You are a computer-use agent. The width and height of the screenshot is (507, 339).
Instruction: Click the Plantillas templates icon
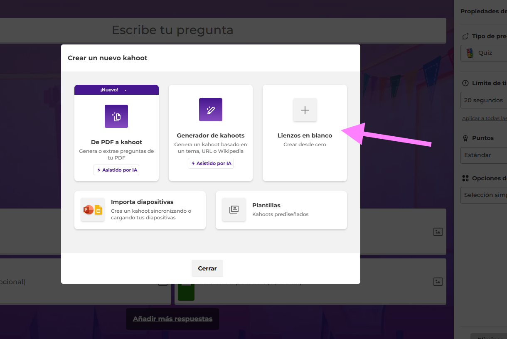click(x=234, y=210)
